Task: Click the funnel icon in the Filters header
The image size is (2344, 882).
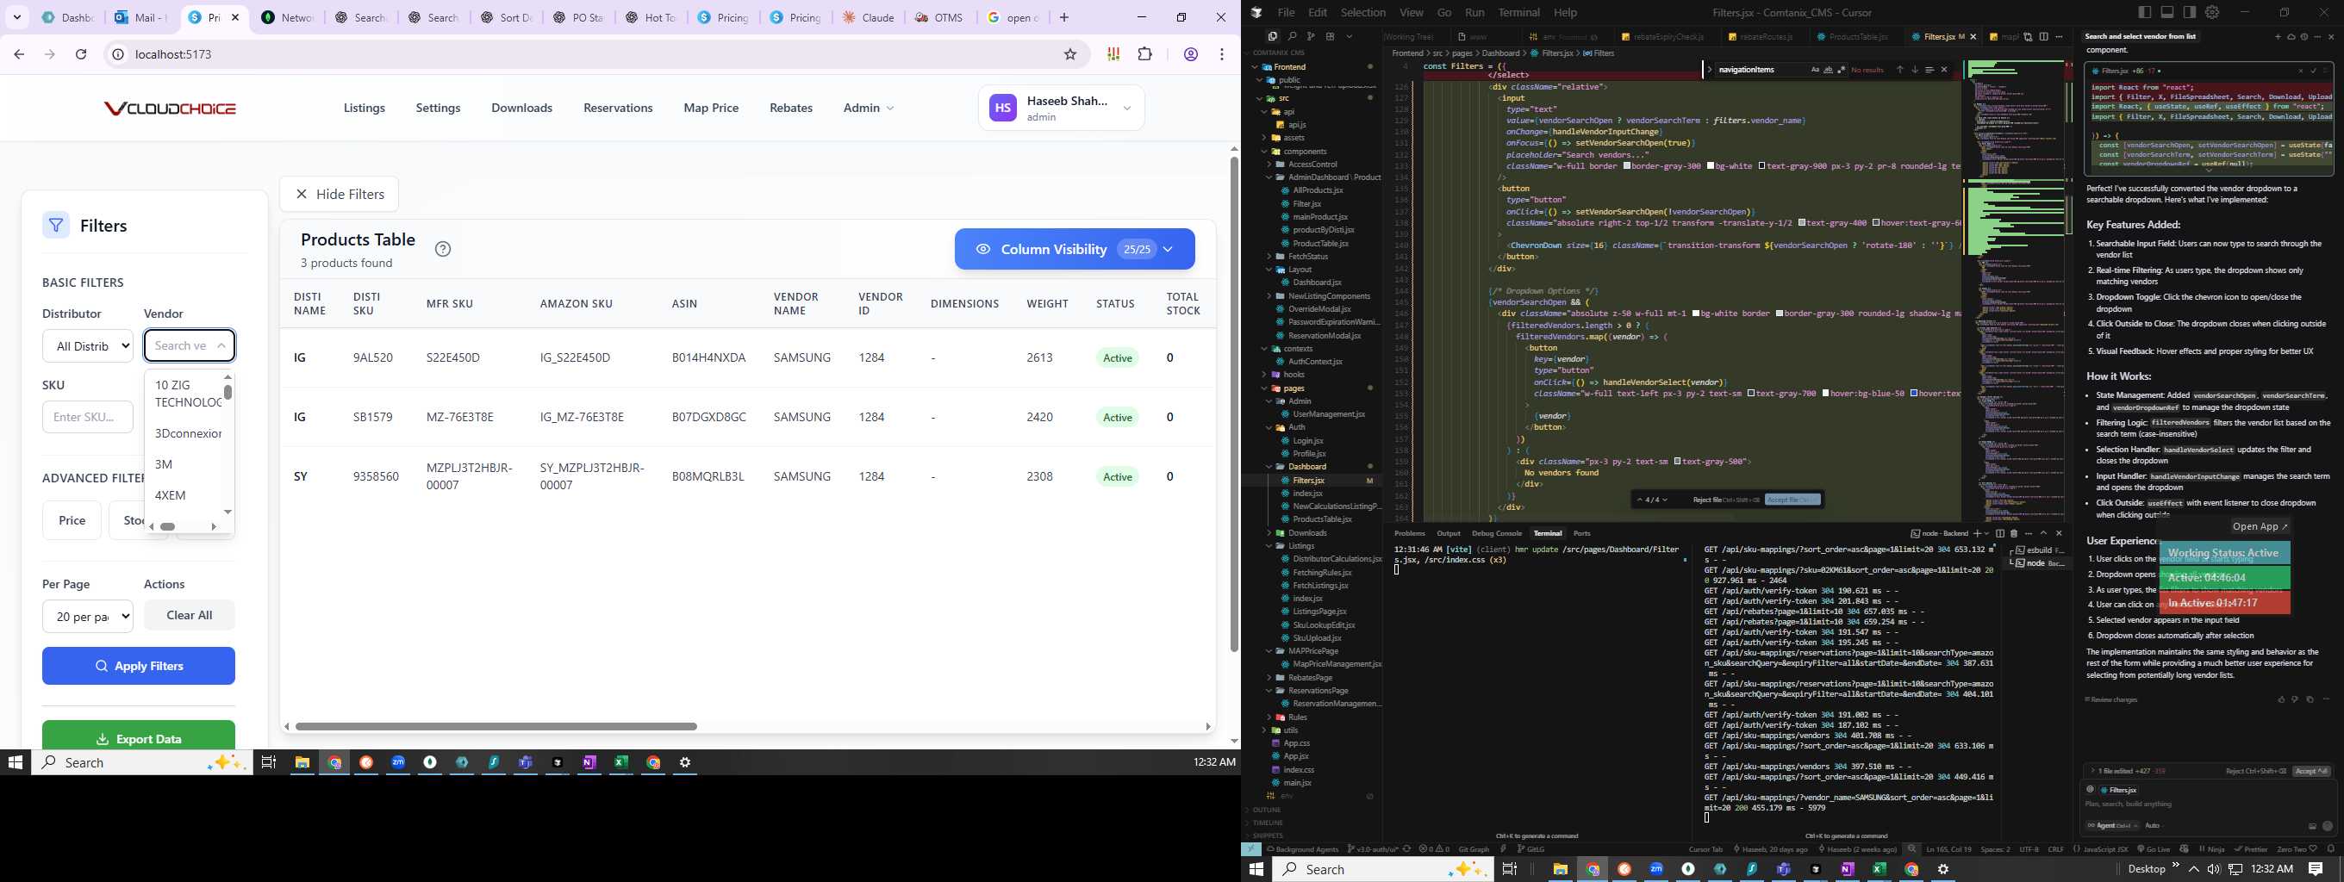Action: point(55,226)
